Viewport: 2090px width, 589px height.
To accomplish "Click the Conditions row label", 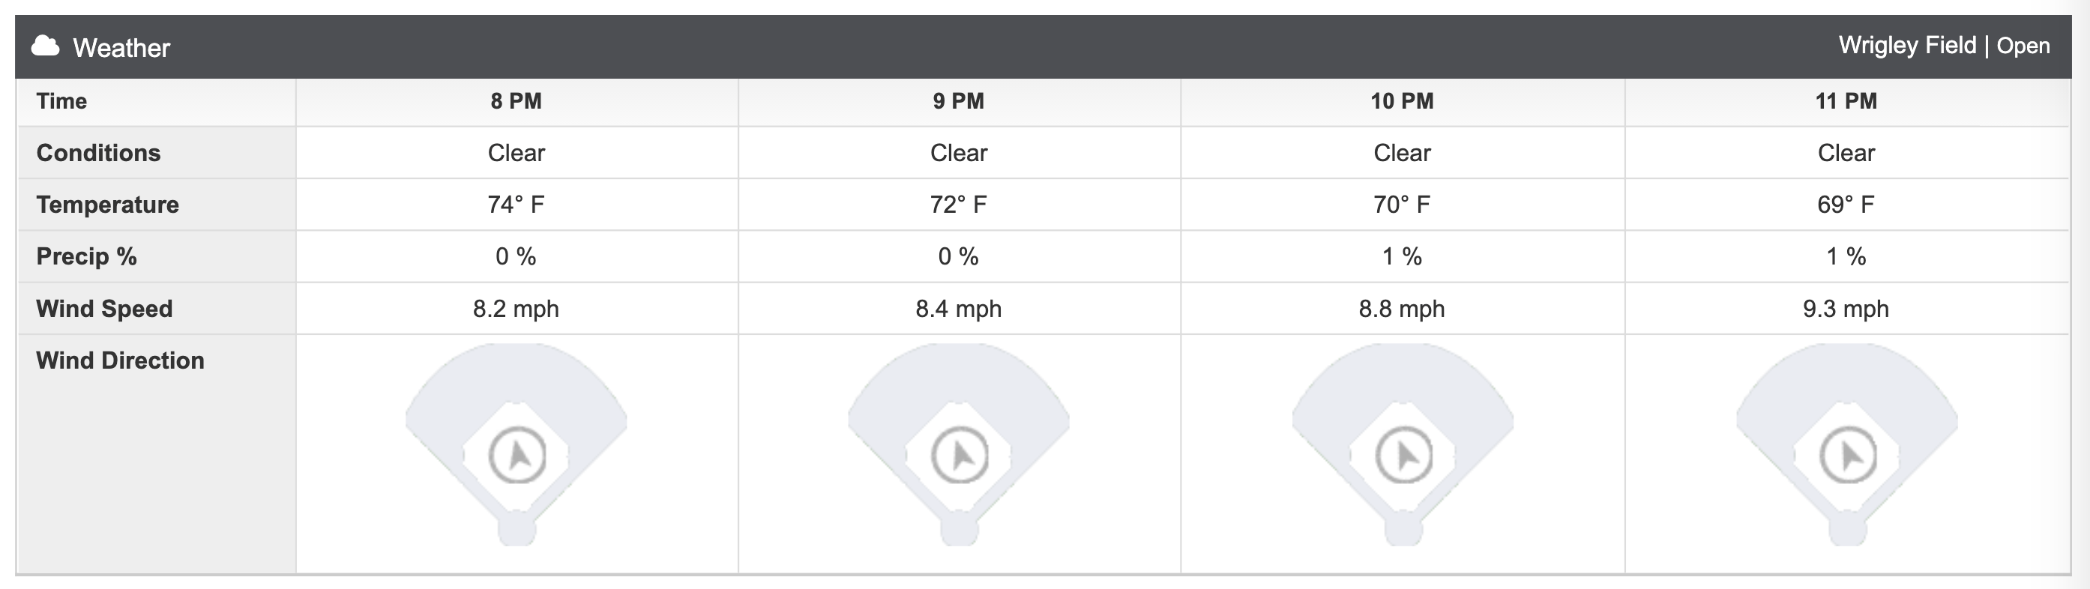I will pos(98,153).
